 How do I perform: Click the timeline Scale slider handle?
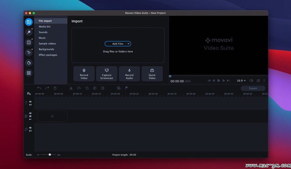[x=50, y=155]
